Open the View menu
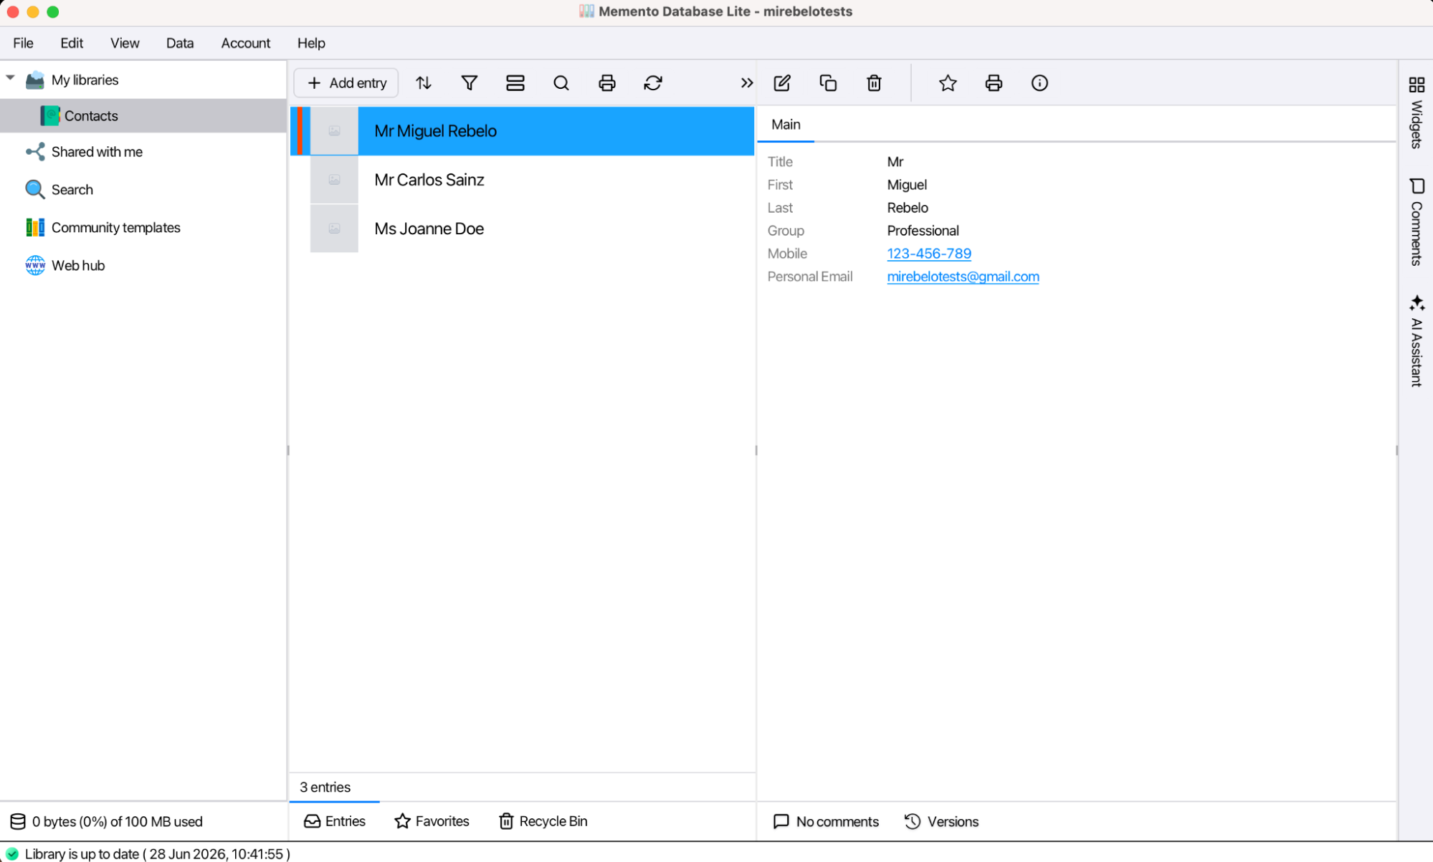 pos(125,43)
